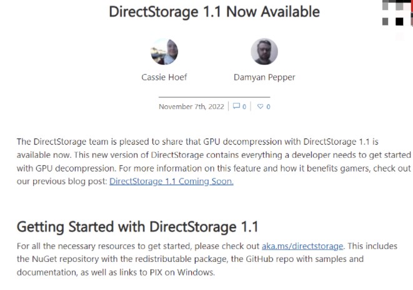Open the Cassie Hoef author name link
Image resolution: width=413 pixels, height=290 pixels.
[x=164, y=78]
